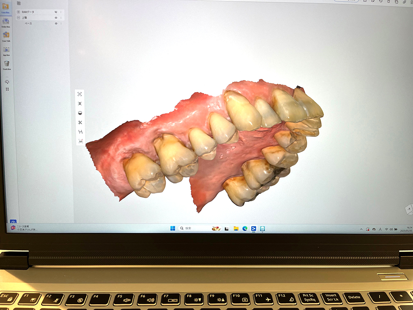Click the fit-to-view focus tool

point(80,94)
